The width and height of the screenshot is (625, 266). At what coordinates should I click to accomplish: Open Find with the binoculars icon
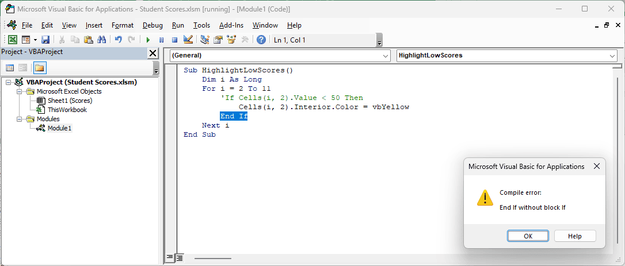pos(102,40)
